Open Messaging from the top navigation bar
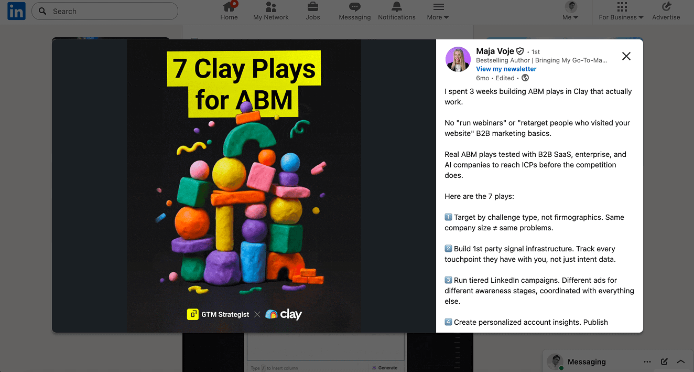This screenshot has height=372, width=694. (x=355, y=11)
